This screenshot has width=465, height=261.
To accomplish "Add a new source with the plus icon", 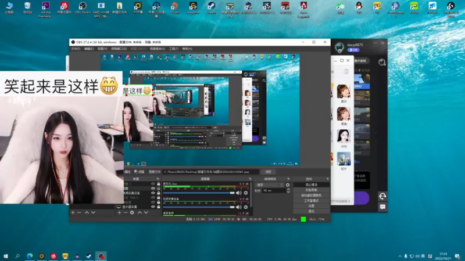I will [x=119, y=212].
